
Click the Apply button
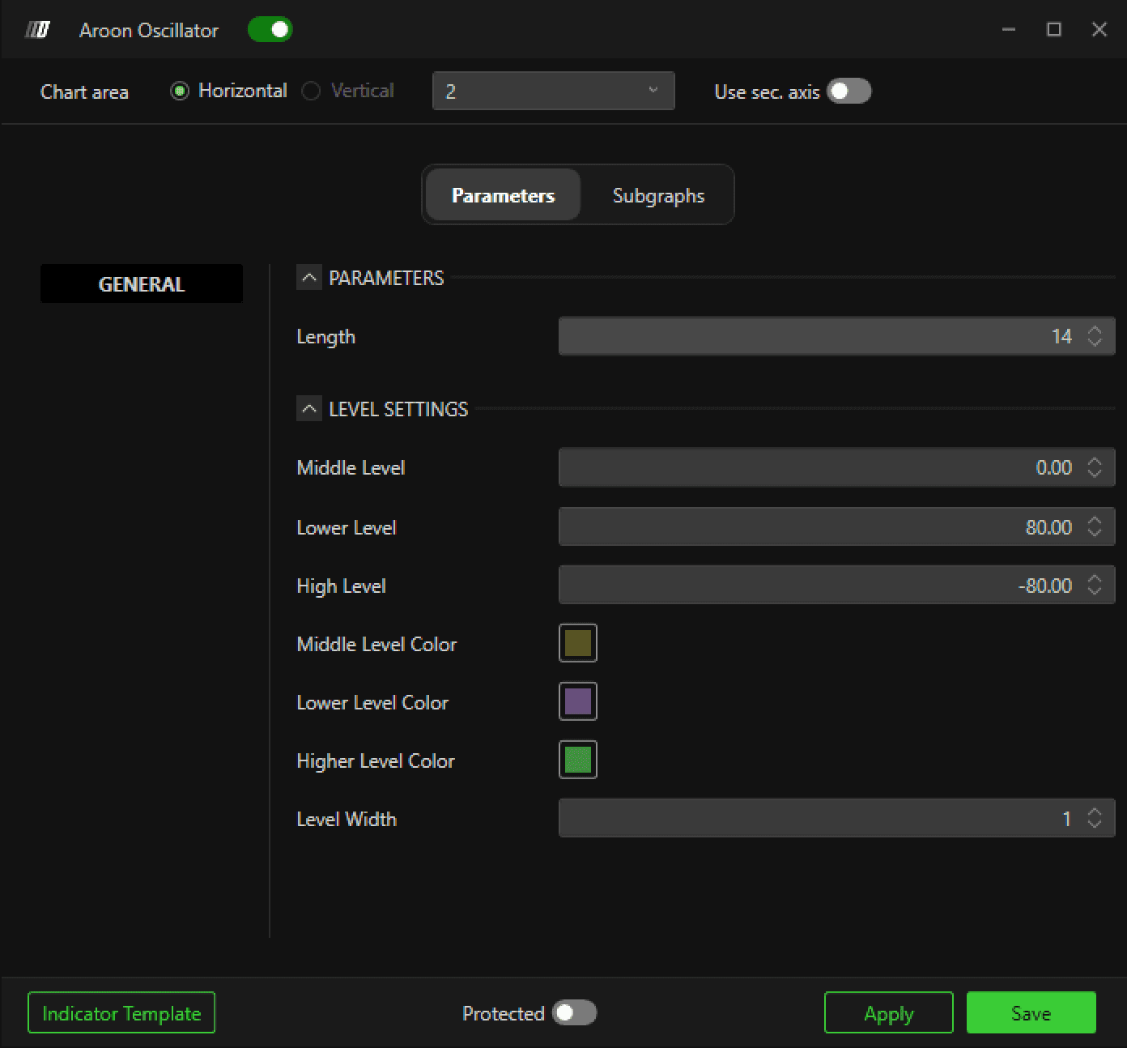point(888,1012)
